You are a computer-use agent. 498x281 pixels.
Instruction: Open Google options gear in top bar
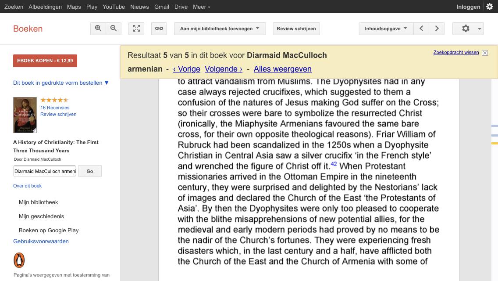pyautogui.click(x=490, y=7)
